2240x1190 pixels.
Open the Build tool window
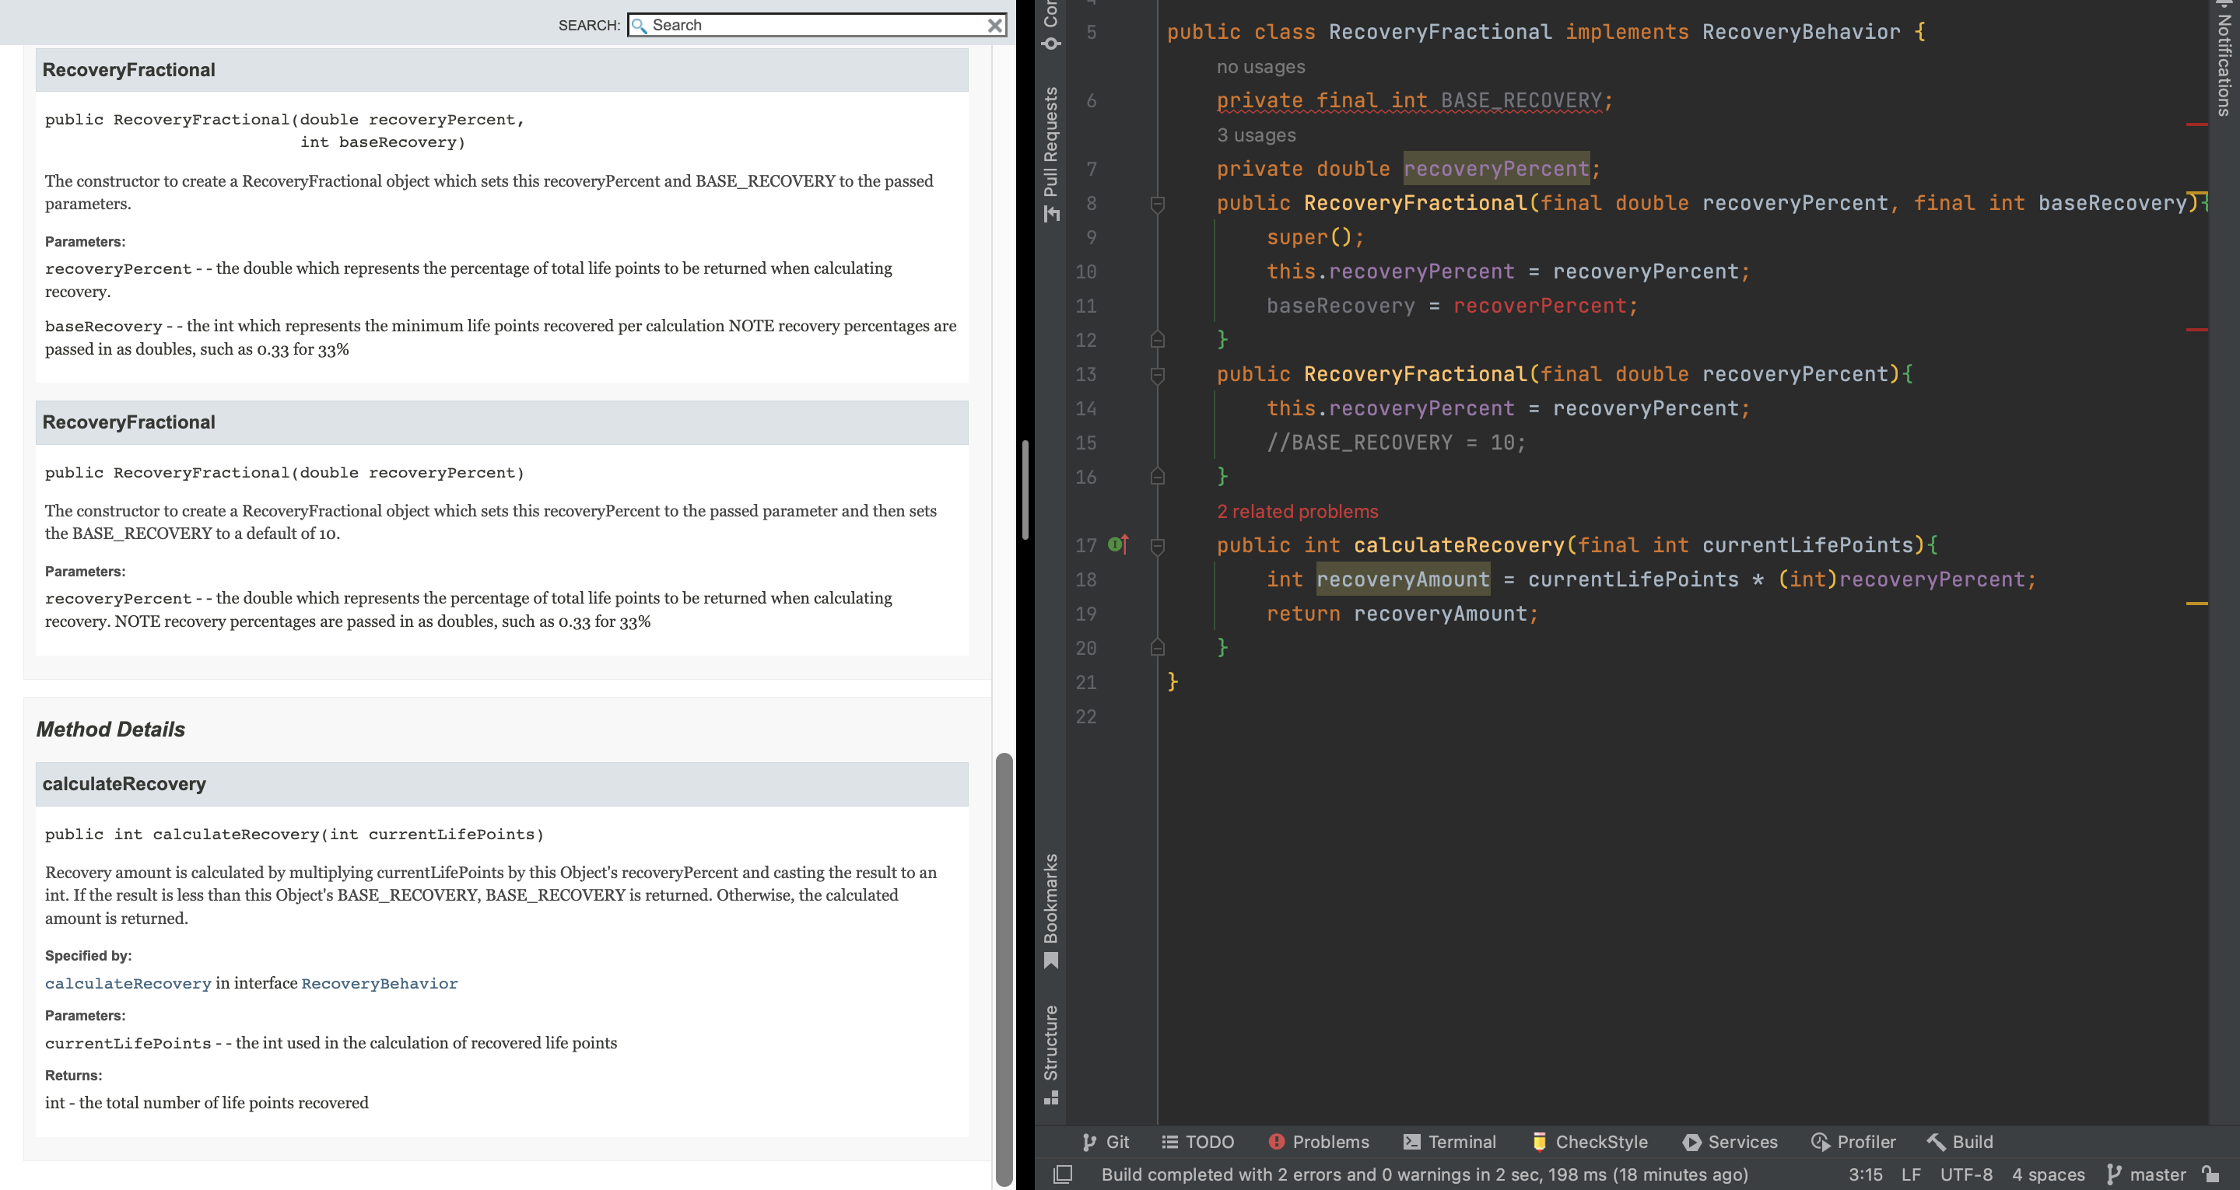coord(1960,1141)
